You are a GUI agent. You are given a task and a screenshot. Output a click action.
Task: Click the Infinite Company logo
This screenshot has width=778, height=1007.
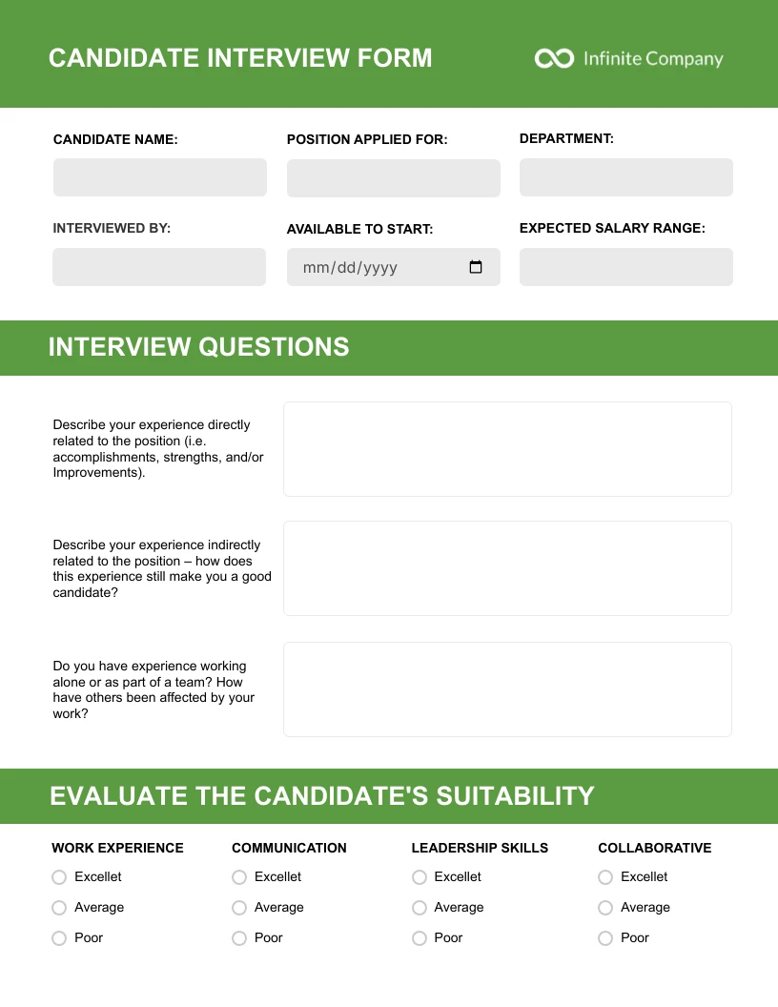click(628, 58)
